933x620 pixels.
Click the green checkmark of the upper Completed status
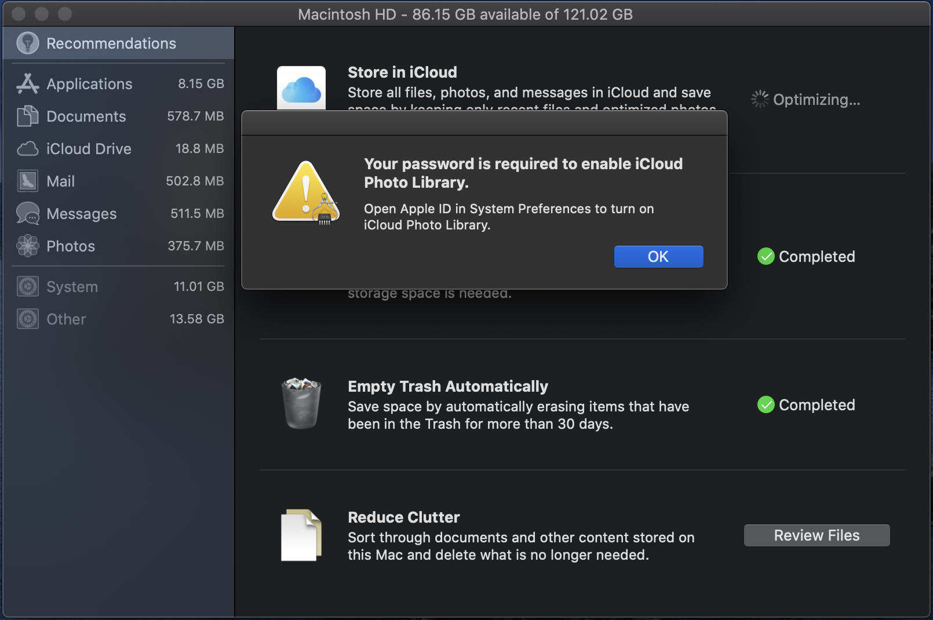[766, 256]
